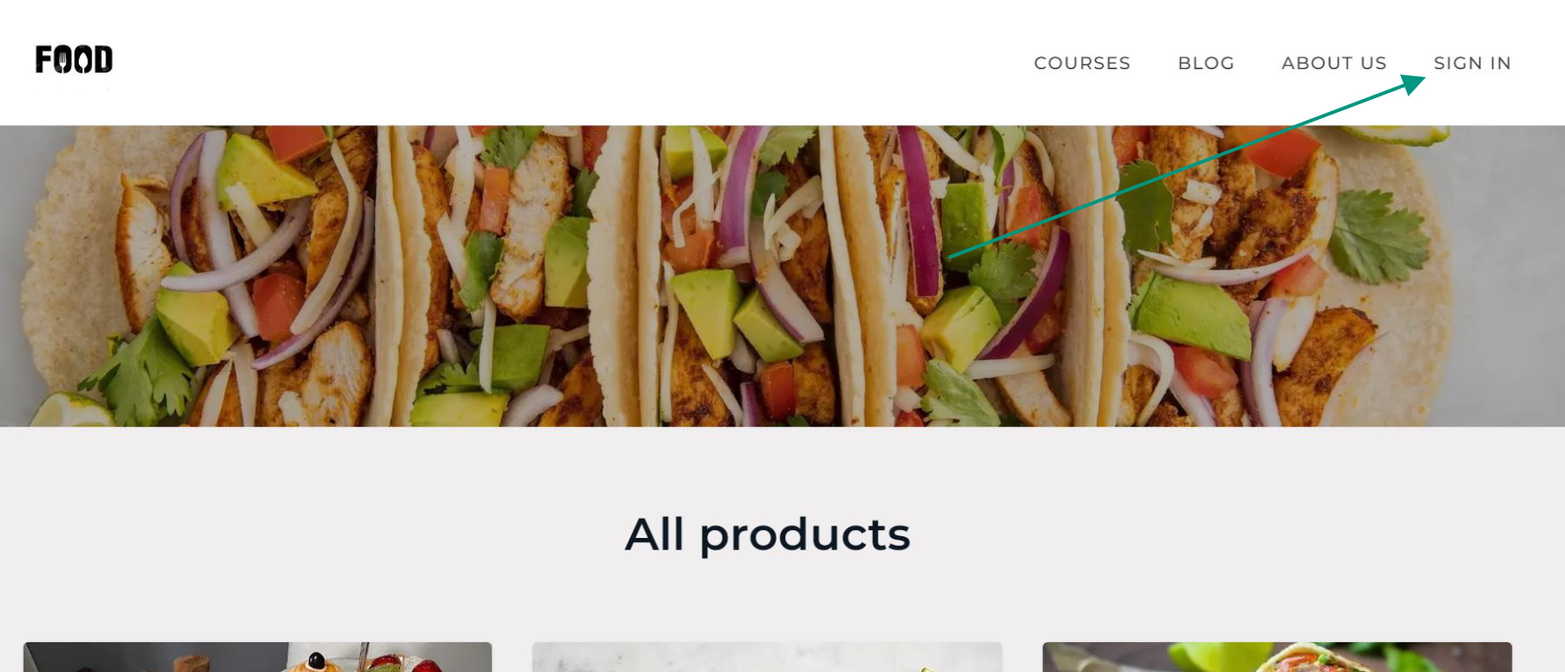Click the tail end of the green arrow

tap(953, 256)
